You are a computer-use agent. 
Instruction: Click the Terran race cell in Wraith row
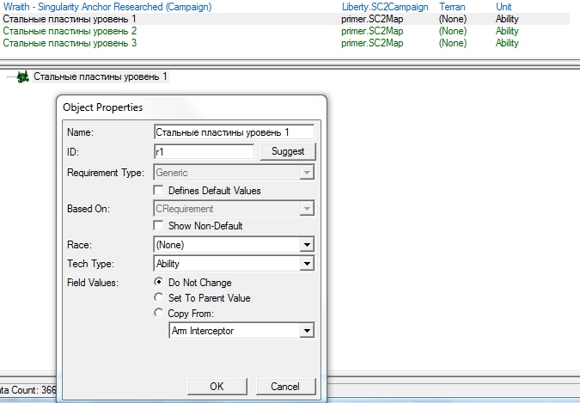pyautogui.click(x=452, y=7)
